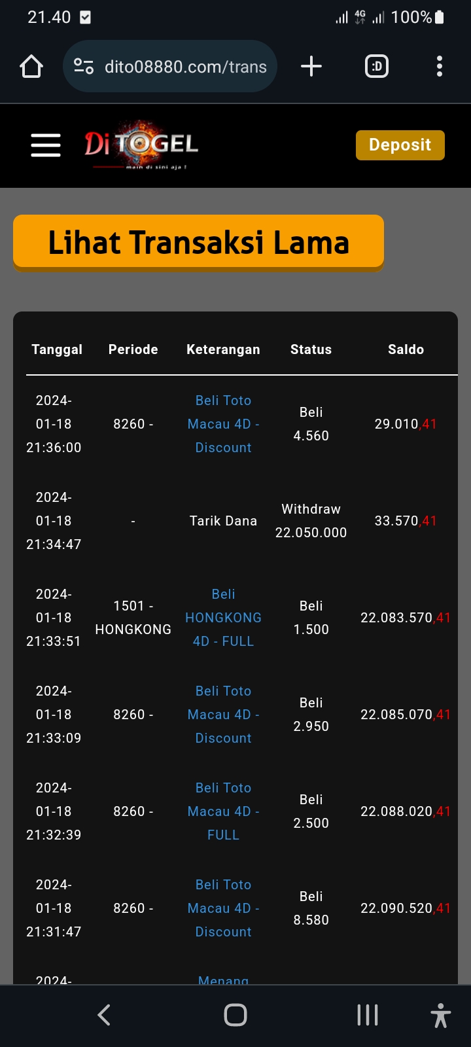Open the recent apps navigation button
This screenshot has height=1047, width=471.
(x=368, y=1015)
